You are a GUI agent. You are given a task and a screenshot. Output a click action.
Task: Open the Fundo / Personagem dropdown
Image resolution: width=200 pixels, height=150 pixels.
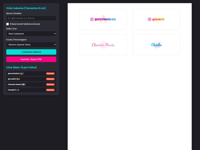click(x=31, y=45)
